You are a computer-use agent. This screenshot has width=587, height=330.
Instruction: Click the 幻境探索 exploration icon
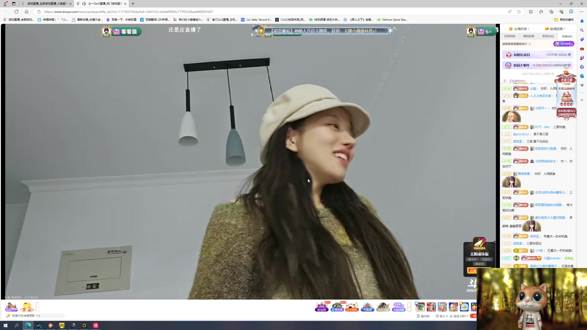click(337, 306)
